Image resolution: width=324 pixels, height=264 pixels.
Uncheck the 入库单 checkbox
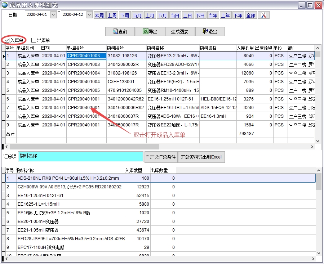7,40
